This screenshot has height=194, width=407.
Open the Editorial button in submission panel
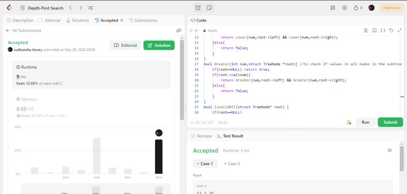tap(125, 45)
